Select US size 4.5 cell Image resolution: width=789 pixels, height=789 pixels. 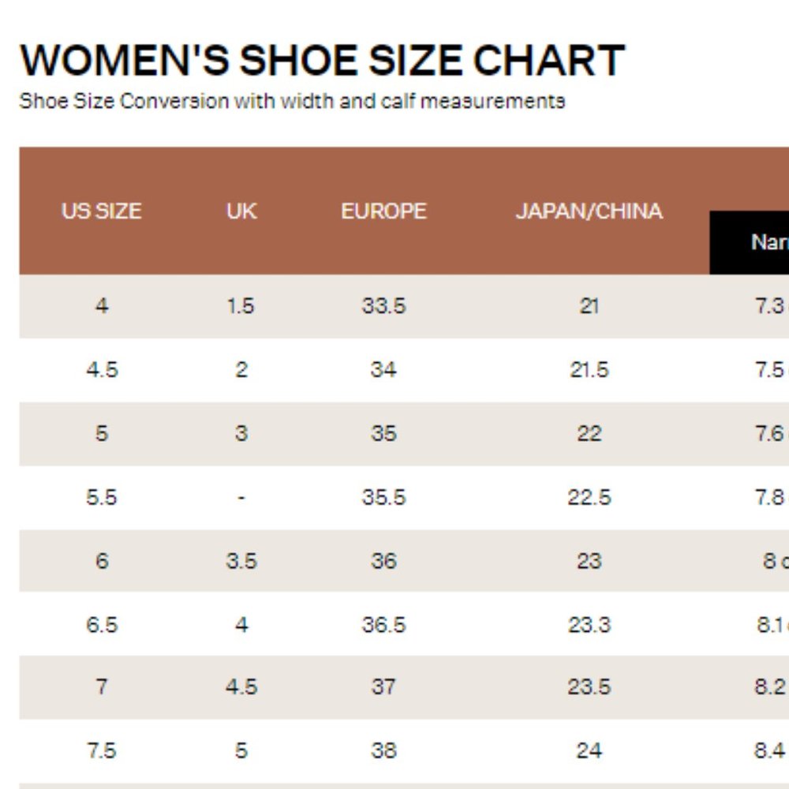pos(102,370)
